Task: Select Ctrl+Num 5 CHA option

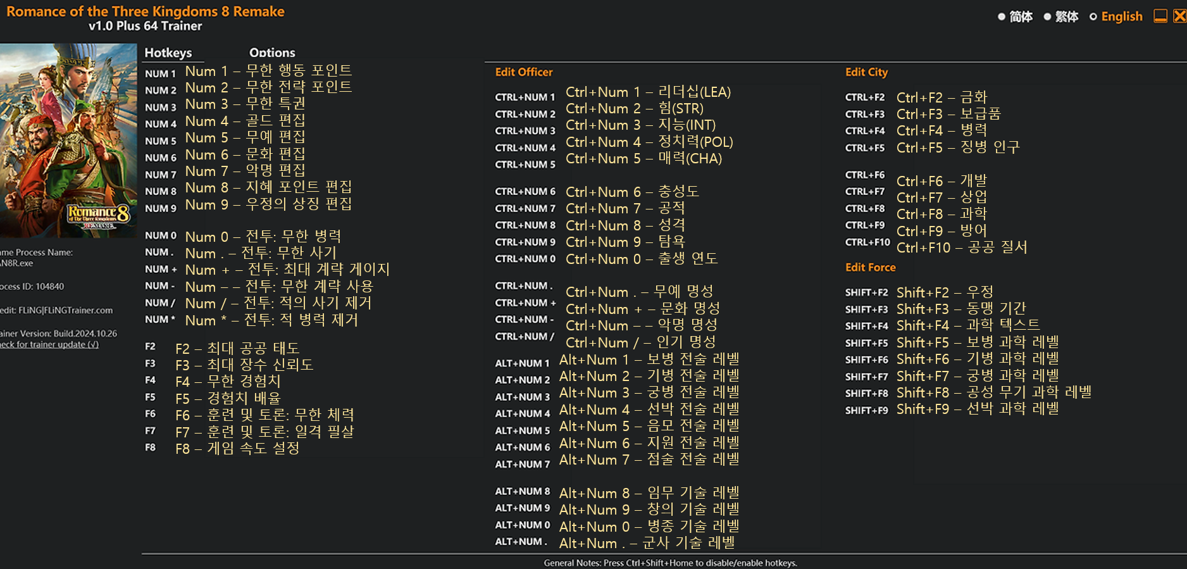Action: tap(644, 159)
